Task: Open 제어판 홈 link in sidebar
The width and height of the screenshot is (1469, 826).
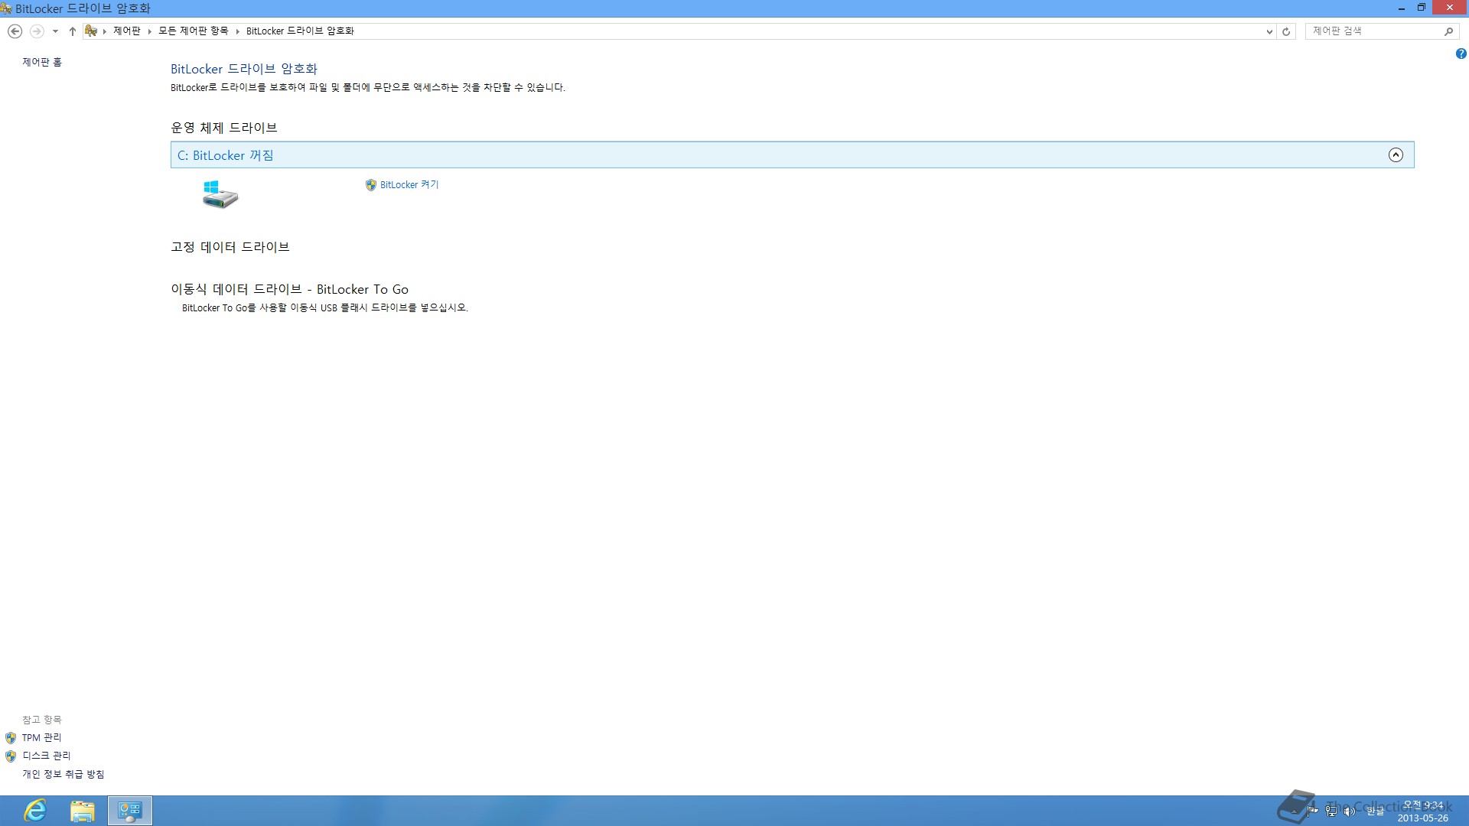Action: 42,62
